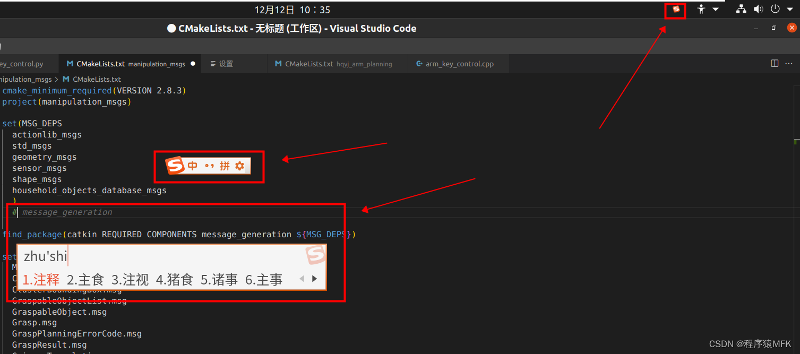Viewport: 800px width, 354px height.
Task: Click household_objects_database_msgs line
Action: 89,191
